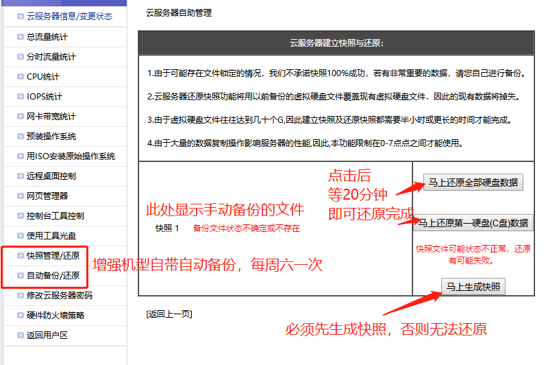Click the 使用工具光盘 sidebar item

(51, 235)
